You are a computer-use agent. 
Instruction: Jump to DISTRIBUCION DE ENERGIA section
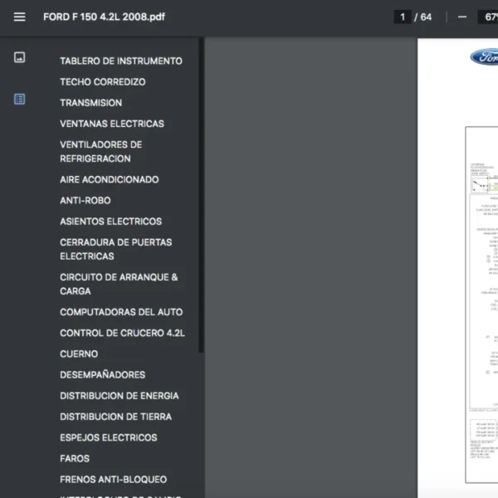(120, 396)
